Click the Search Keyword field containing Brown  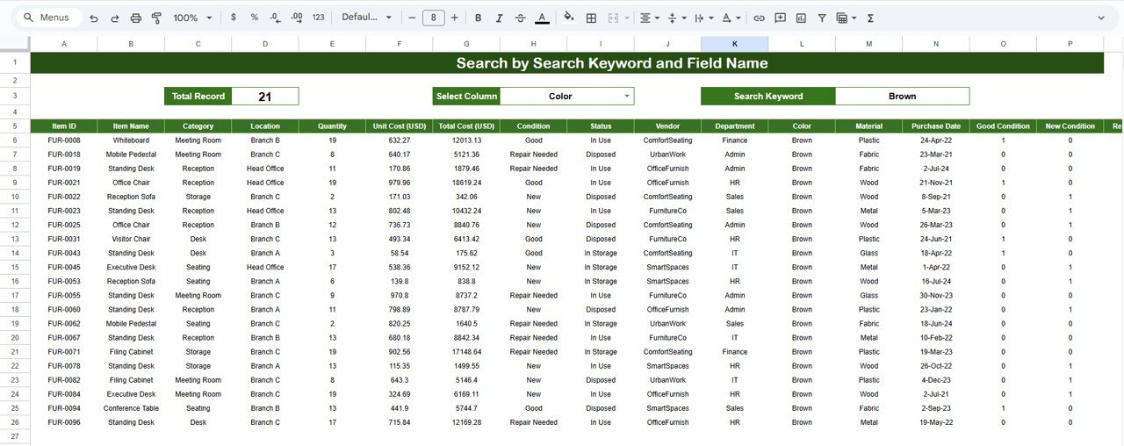pos(901,97)
